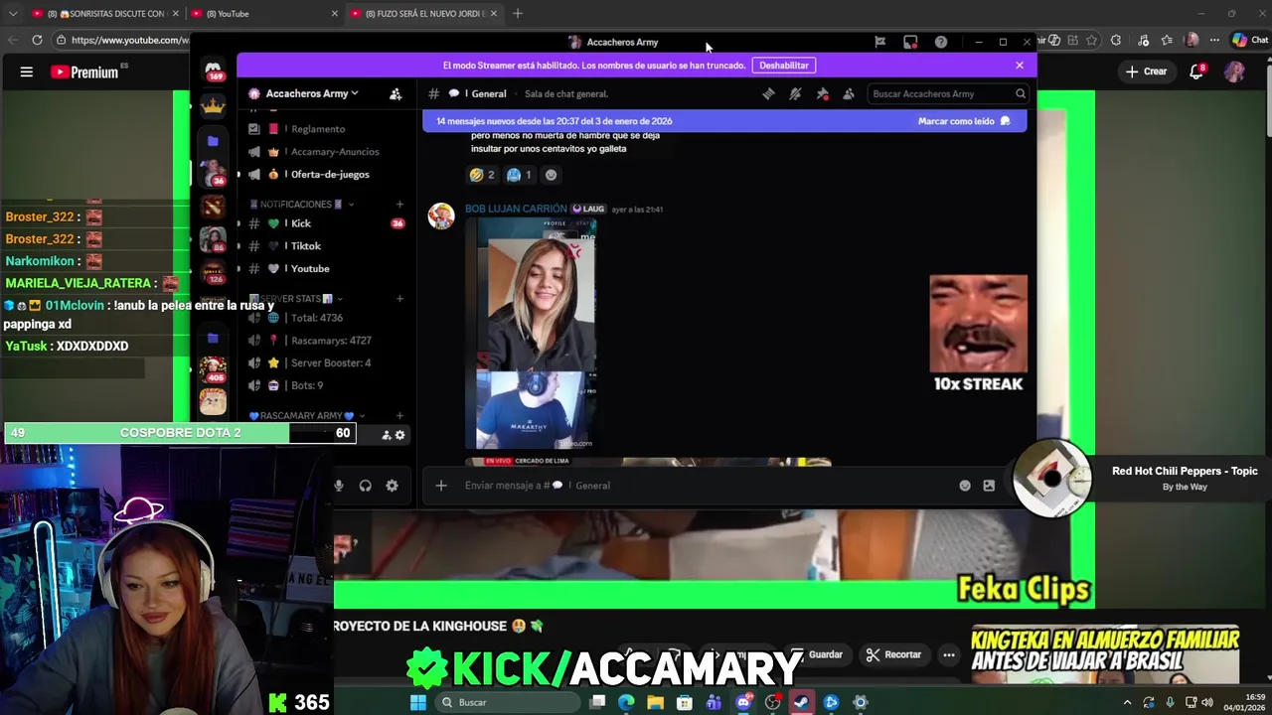The image size is (1272, 715).
Task: Toggle the member list visibility
Action: pyautogui.click(x=848, y=93)
